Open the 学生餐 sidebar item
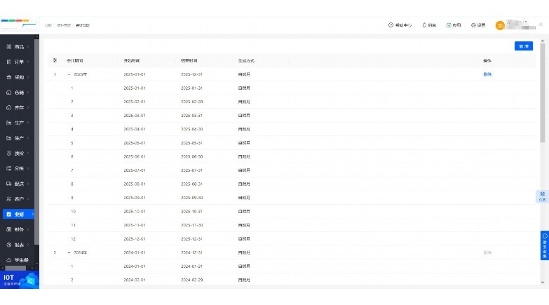 click(x=17, y=260)
